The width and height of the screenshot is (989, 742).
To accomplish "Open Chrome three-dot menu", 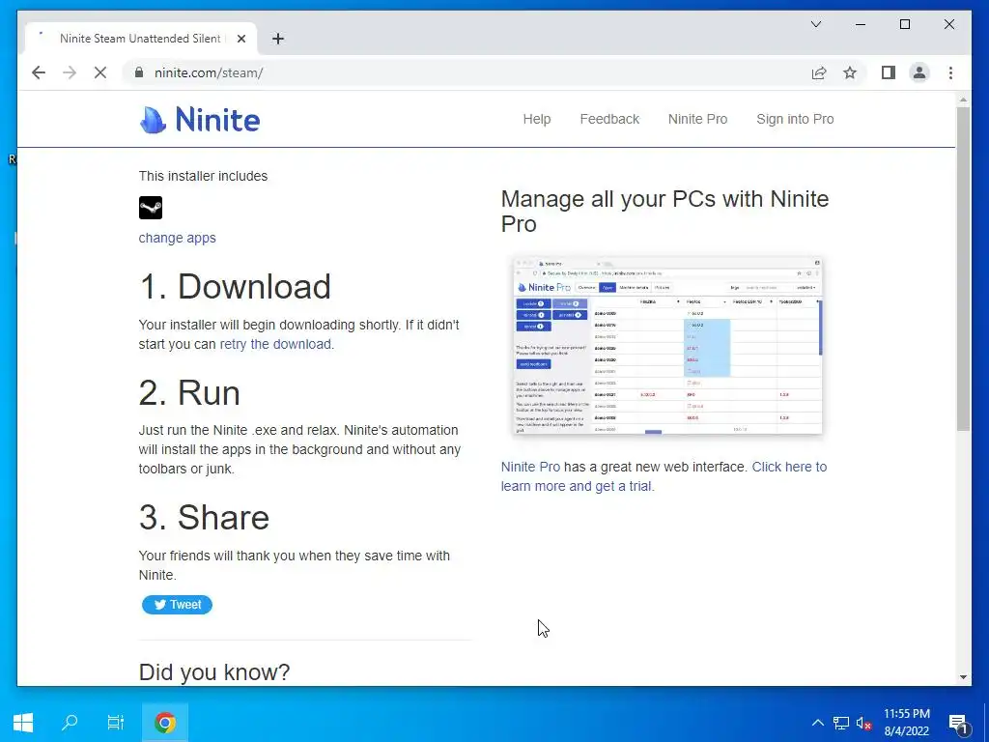I will pos(950,72).
